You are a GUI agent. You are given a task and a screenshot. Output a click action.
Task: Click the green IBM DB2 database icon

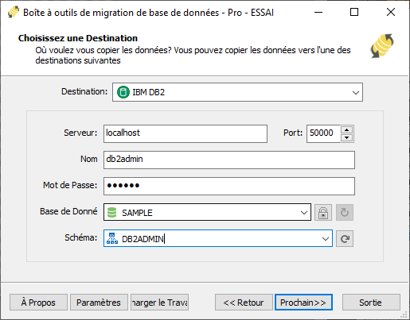click(x=123, y=92)
